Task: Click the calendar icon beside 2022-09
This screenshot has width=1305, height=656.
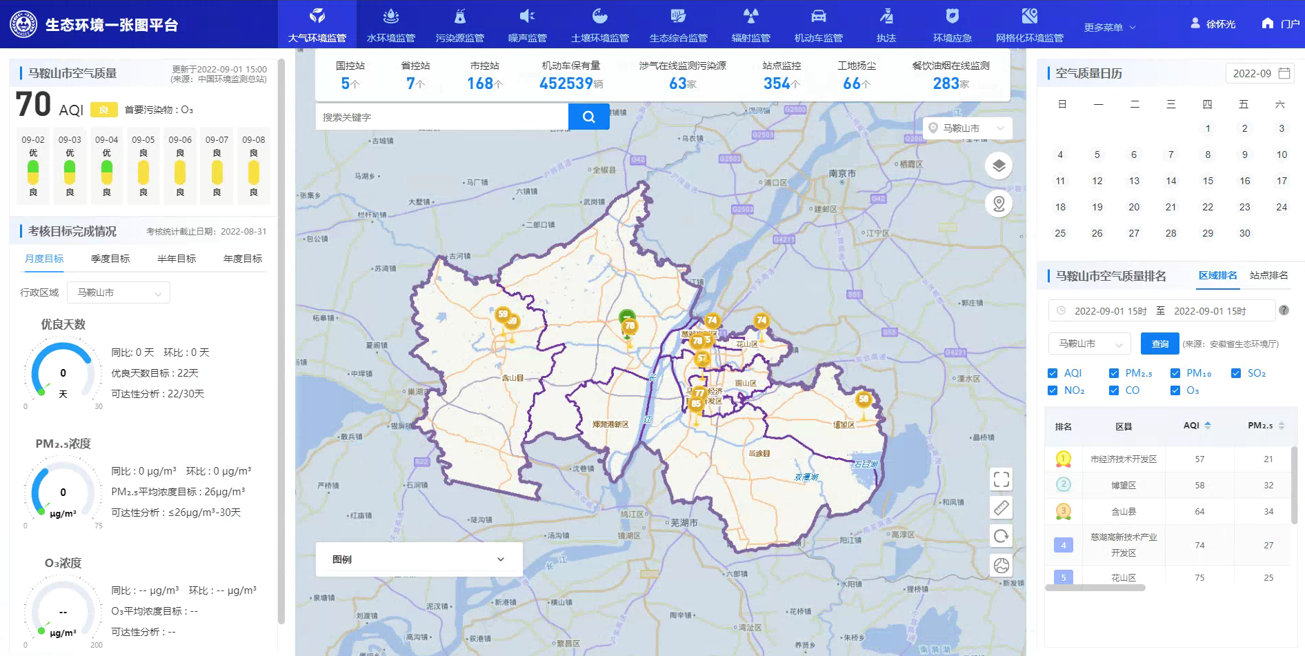Action: tap(1284, 73)
